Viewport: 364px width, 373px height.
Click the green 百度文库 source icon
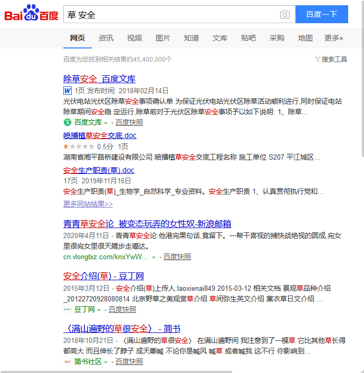pyautogui.click(x=68, y=122)
